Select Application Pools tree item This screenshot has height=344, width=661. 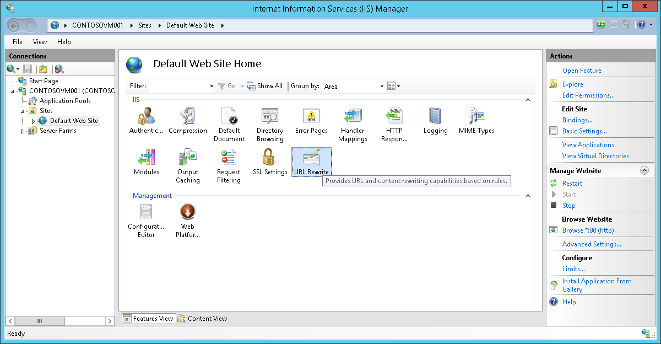pyautogui.click(x=65, y=101)
